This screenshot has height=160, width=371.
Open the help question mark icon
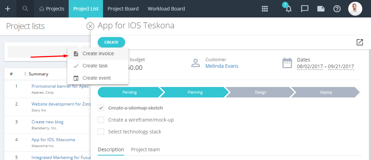coord(337,9)
